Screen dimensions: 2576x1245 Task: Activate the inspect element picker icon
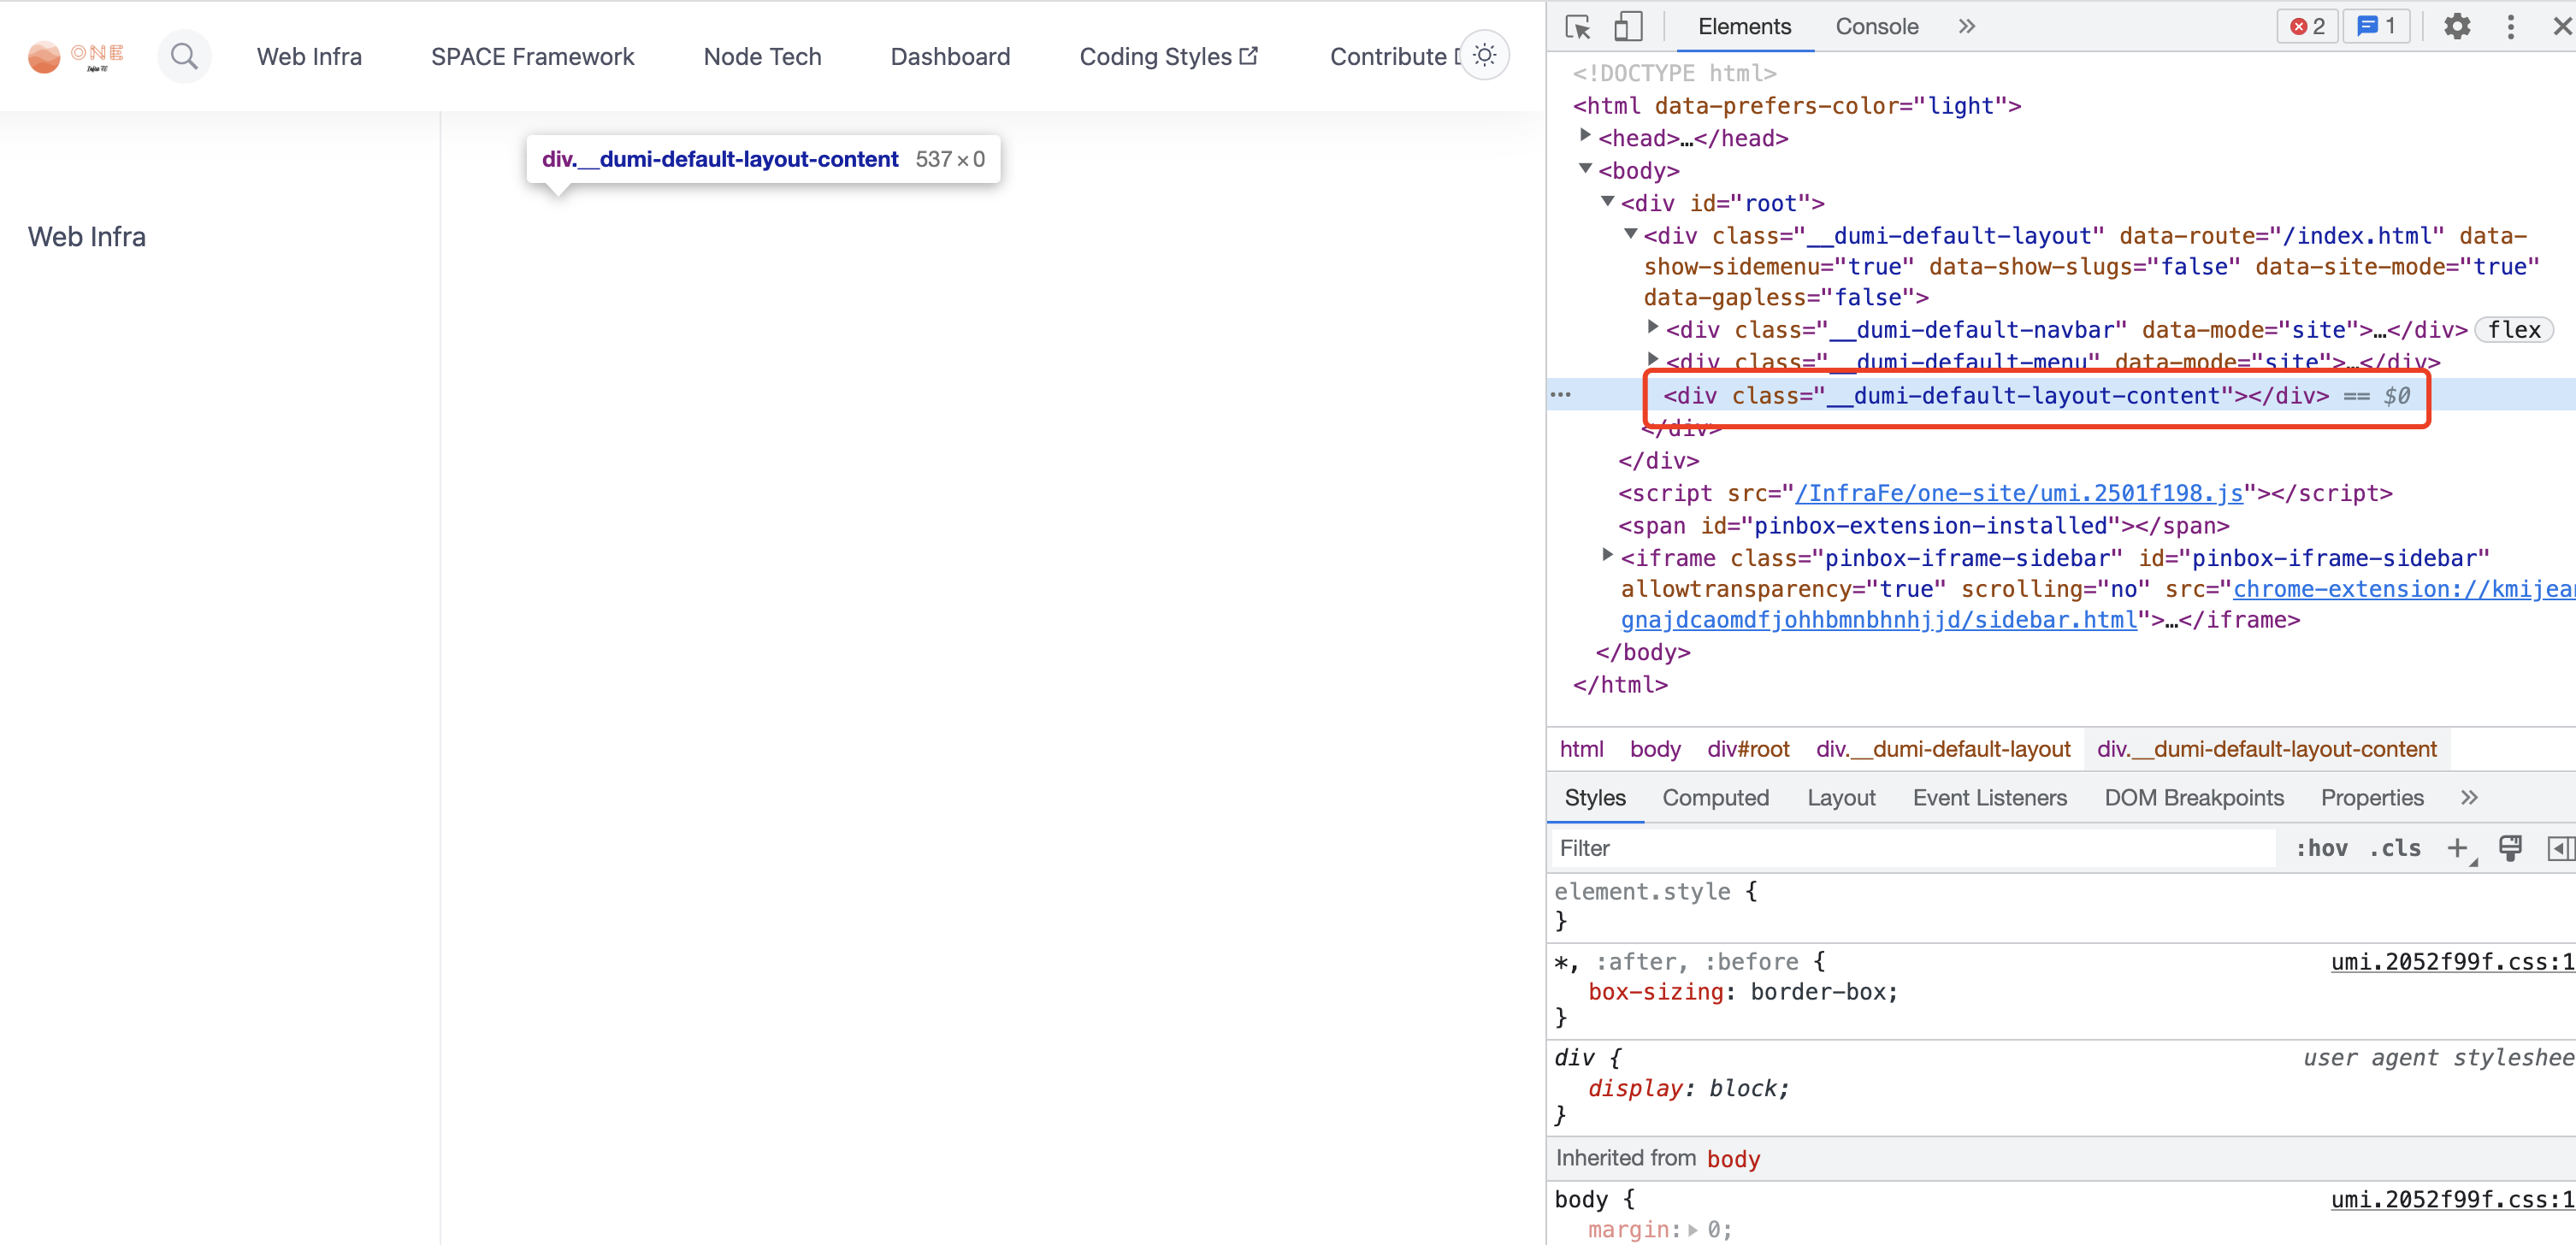pyautogui.click(x=1577, y=26)
